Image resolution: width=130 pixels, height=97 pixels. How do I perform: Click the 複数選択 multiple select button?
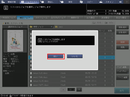pos(122,27)
